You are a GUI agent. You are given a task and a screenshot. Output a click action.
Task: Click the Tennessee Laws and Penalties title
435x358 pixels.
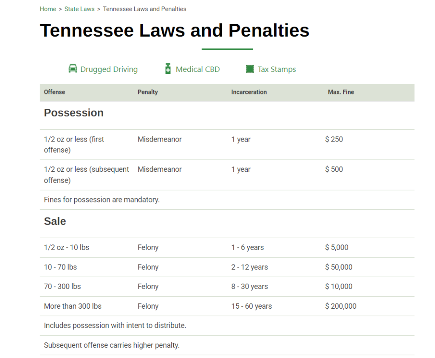(175, 30)
